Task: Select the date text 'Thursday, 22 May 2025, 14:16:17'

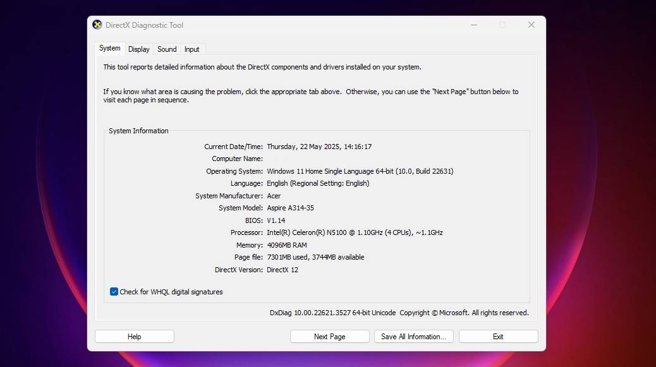Action: click(319, 147)
